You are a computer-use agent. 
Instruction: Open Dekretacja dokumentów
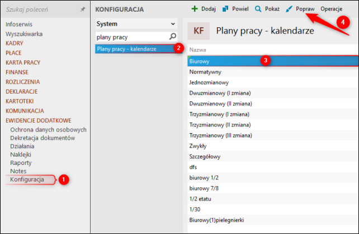42,138
